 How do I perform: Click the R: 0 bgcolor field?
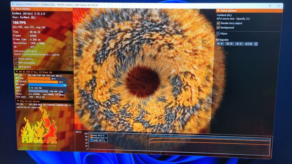pos(220,44)
